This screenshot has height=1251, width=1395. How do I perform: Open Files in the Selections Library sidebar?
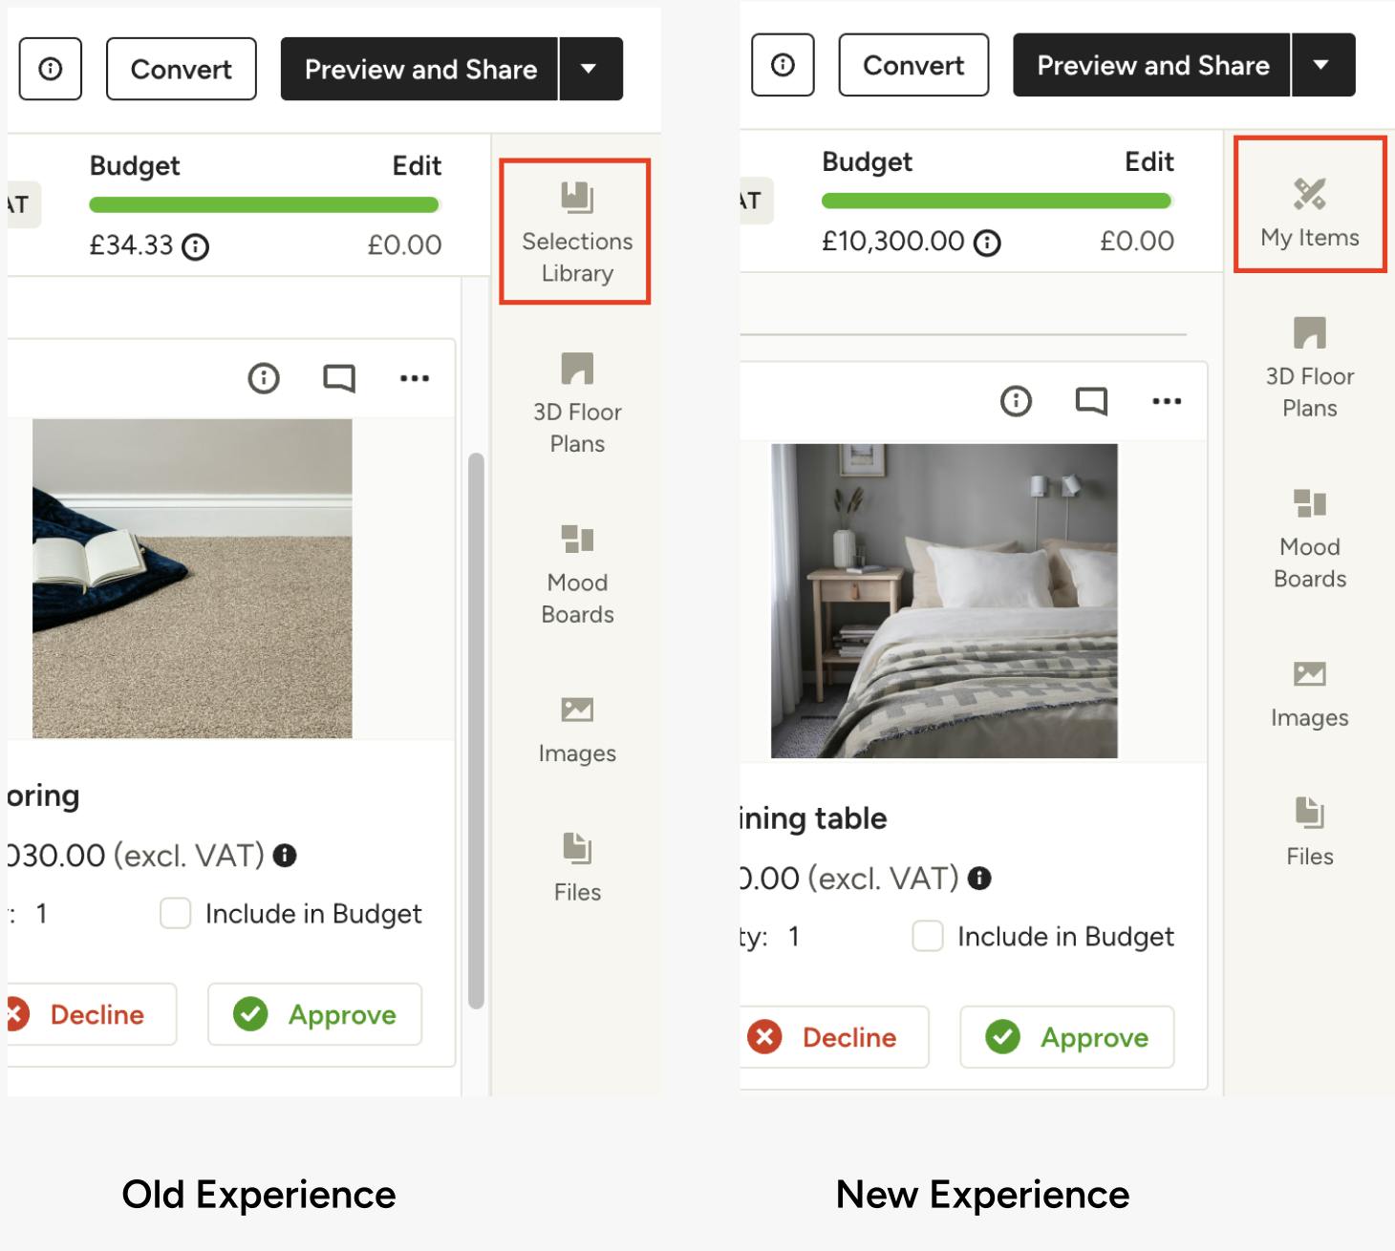(577, 867)
